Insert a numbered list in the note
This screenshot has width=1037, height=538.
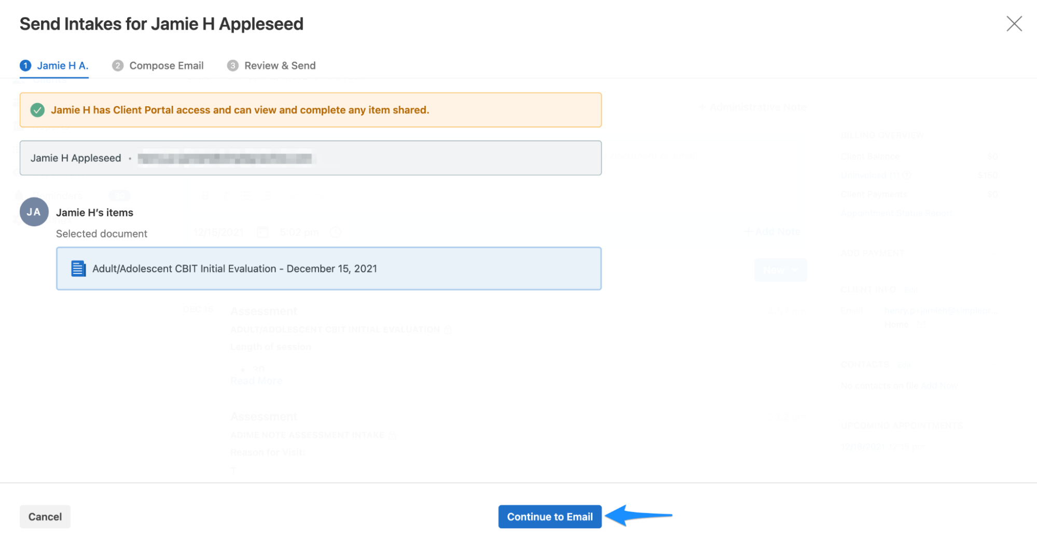[x=266, y=196]
